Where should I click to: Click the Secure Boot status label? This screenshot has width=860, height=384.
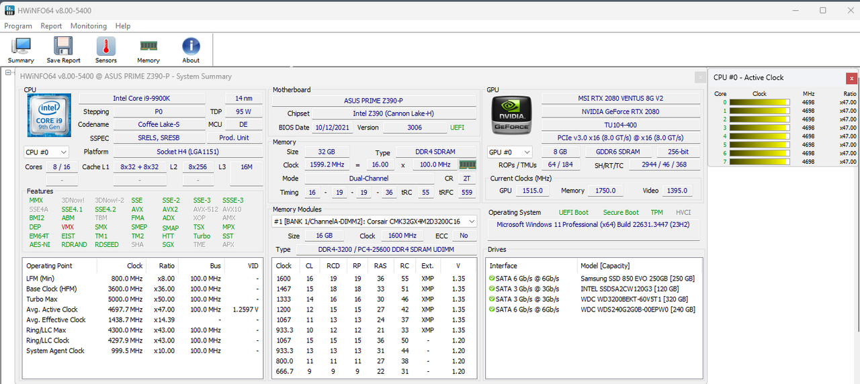[x=621, y=213]
